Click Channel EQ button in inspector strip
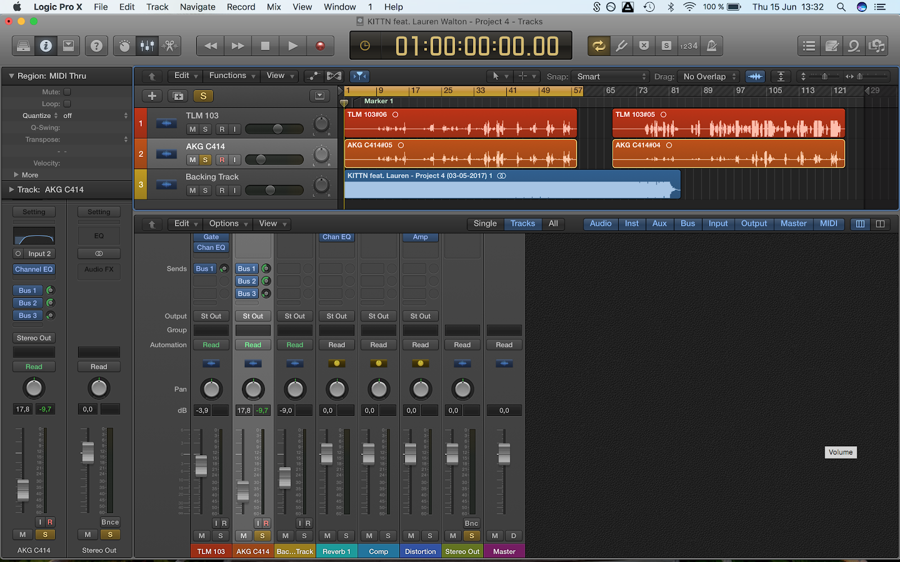This screenshot has width=900, height=562. coord(34,269)
